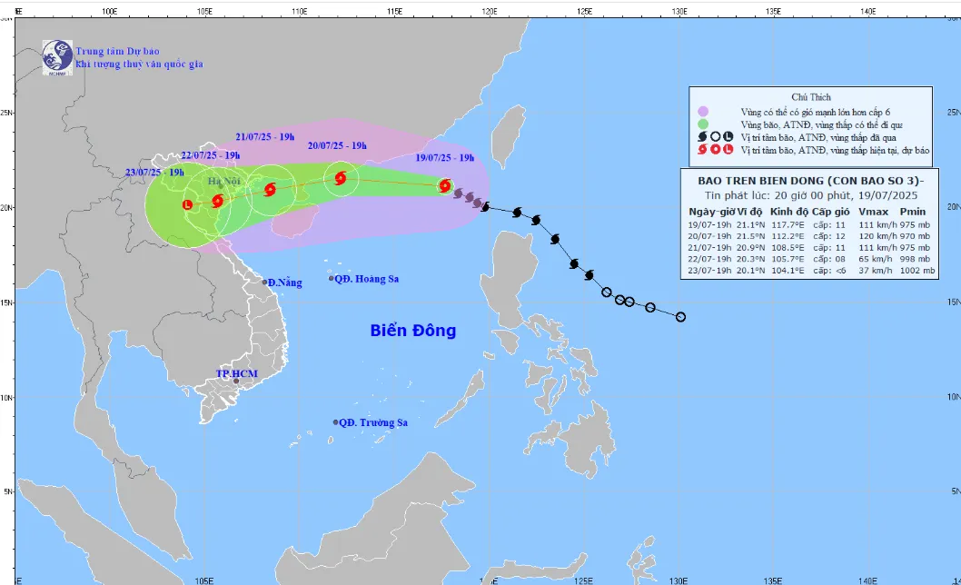This screenshot has width=961, height=585.
Task: Click the '1002 mb' pressure value
Action: click(917, 271)
